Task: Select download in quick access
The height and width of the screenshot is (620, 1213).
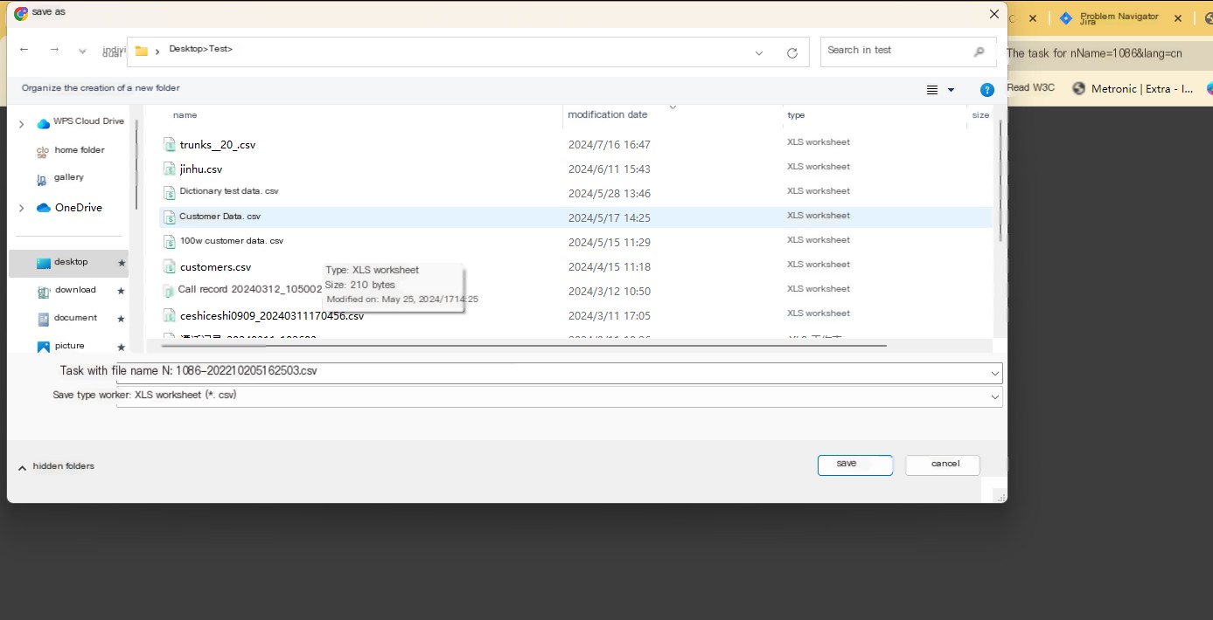Action: (66, 291)
